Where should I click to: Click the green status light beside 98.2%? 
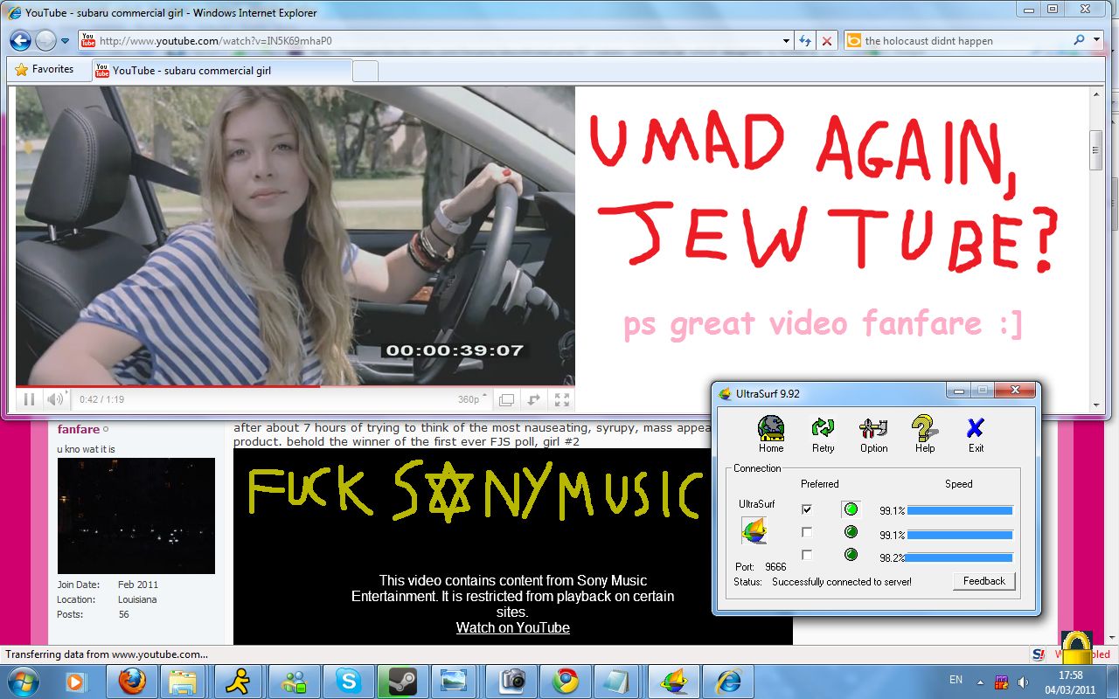(851, 555)
